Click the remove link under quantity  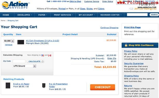(x=9, y=45)
